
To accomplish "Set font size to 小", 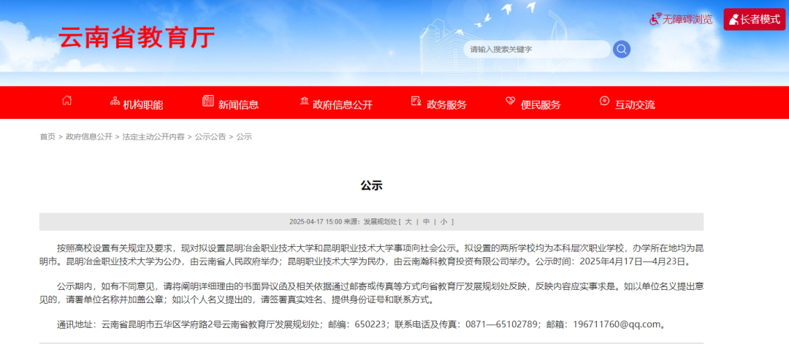I will [x=443, y=222].
